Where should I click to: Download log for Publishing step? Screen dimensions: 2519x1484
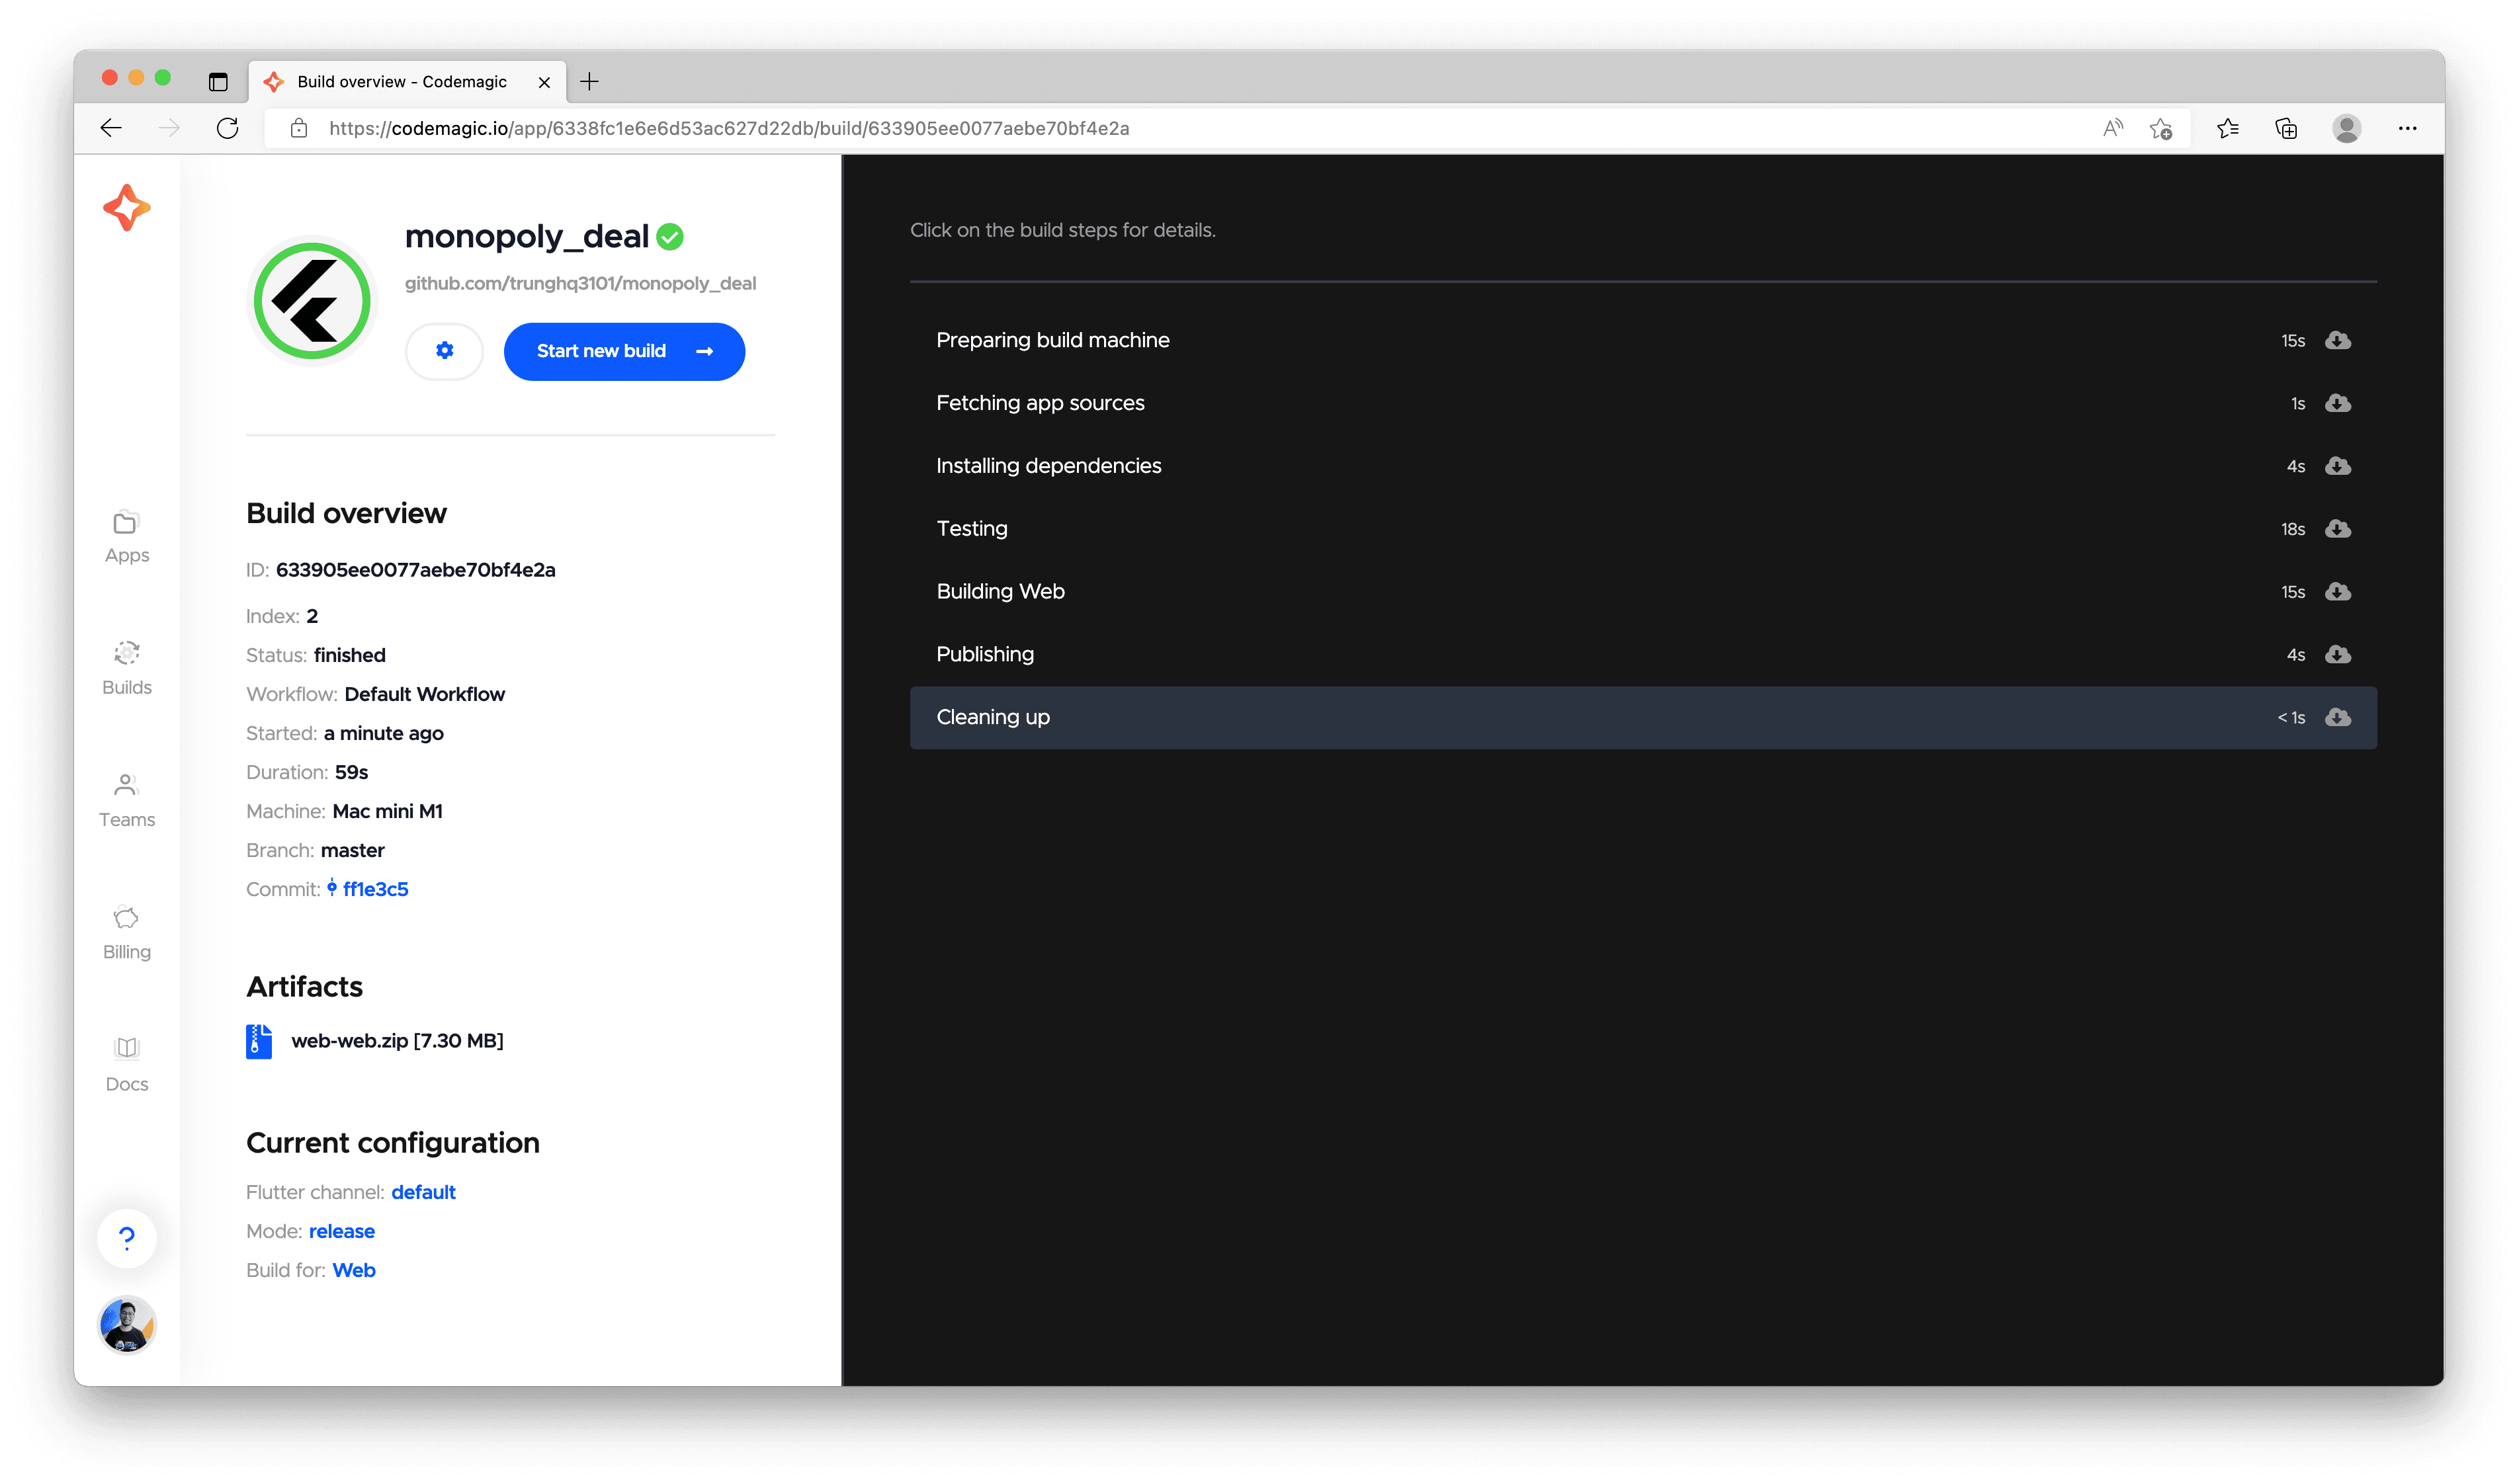pyautogui.click(x=2337, y=654)
